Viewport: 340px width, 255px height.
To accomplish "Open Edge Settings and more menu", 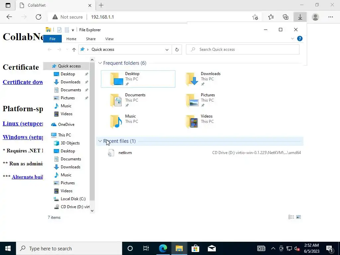I will click(330, 17).
